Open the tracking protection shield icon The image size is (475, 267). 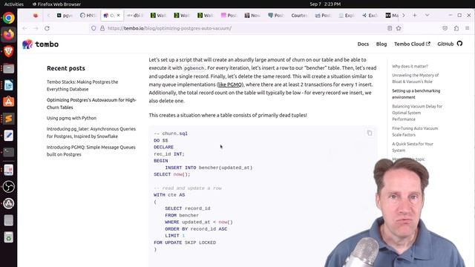(x=94, y=28)
